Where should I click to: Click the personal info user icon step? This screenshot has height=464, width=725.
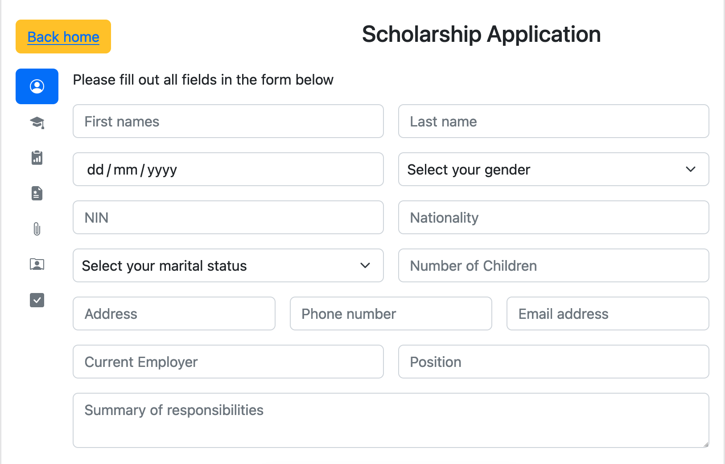coord(37,86)
